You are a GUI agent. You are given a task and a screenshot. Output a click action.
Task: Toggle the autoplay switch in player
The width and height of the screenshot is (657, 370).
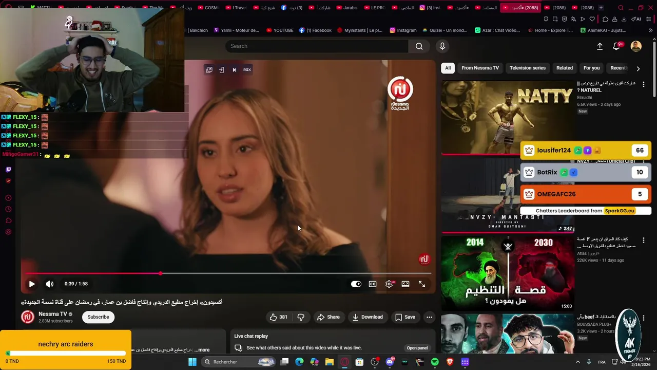[x=356, y=284]
